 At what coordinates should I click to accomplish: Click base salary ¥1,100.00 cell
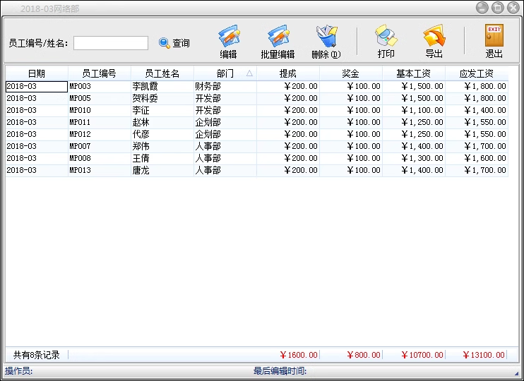pyautogui.click(x=414, y=111)
